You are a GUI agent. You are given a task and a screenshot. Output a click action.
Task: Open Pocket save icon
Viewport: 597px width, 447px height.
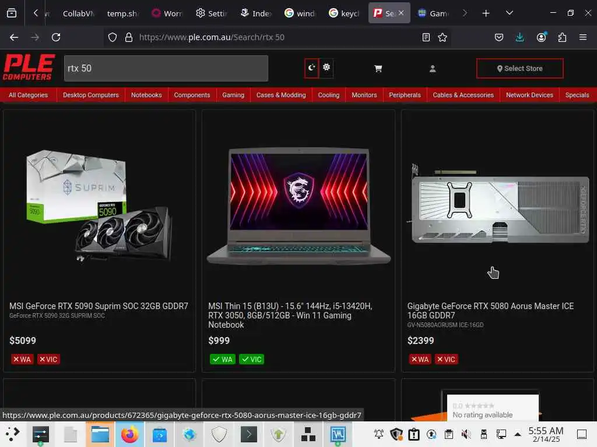pos(499,37)
